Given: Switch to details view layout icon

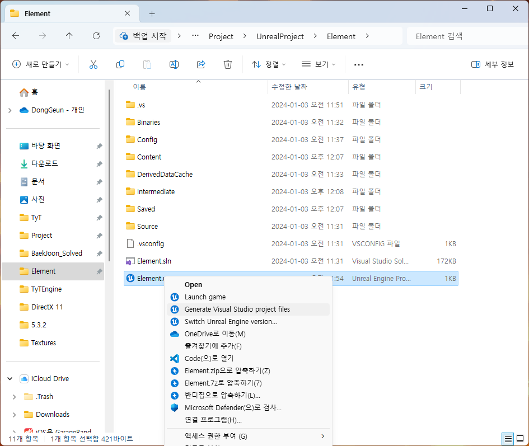Looking at the screenshot, I should [508, 439].
